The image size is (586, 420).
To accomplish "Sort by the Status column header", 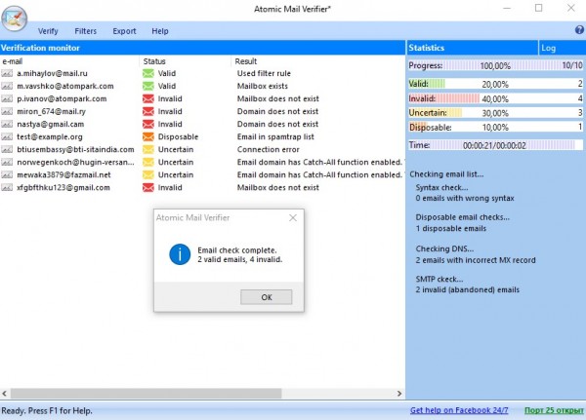I will [186, 61].
